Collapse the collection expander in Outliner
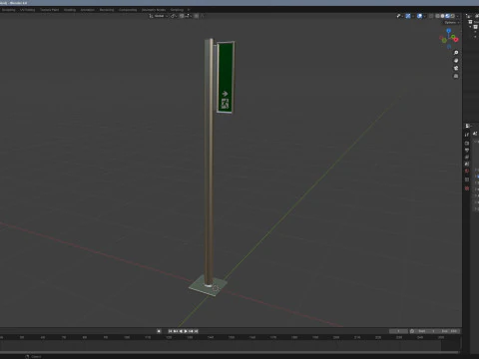Screen dimensions: 479x359 470,27
